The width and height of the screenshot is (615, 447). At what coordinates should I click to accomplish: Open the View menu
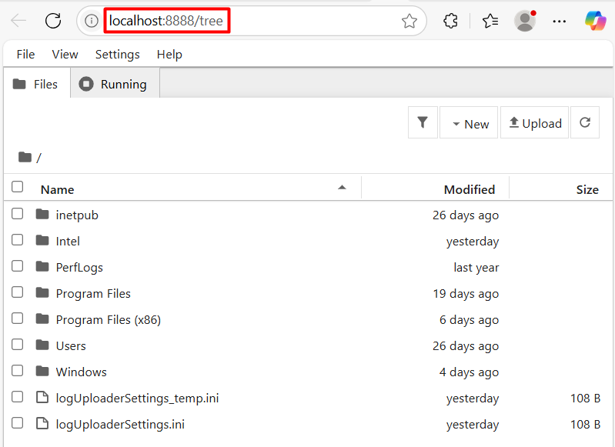click(x=65, y=54)
